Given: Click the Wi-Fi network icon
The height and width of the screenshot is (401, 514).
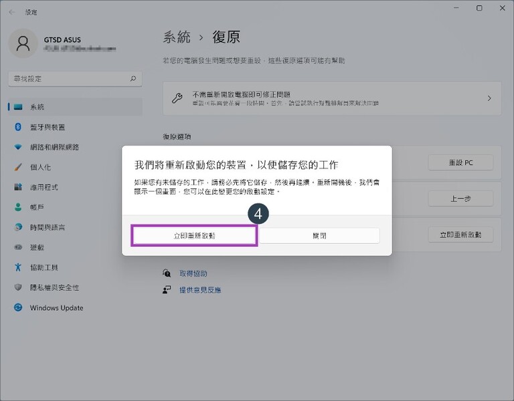Looking at the screenshot, I should (18, 147).
